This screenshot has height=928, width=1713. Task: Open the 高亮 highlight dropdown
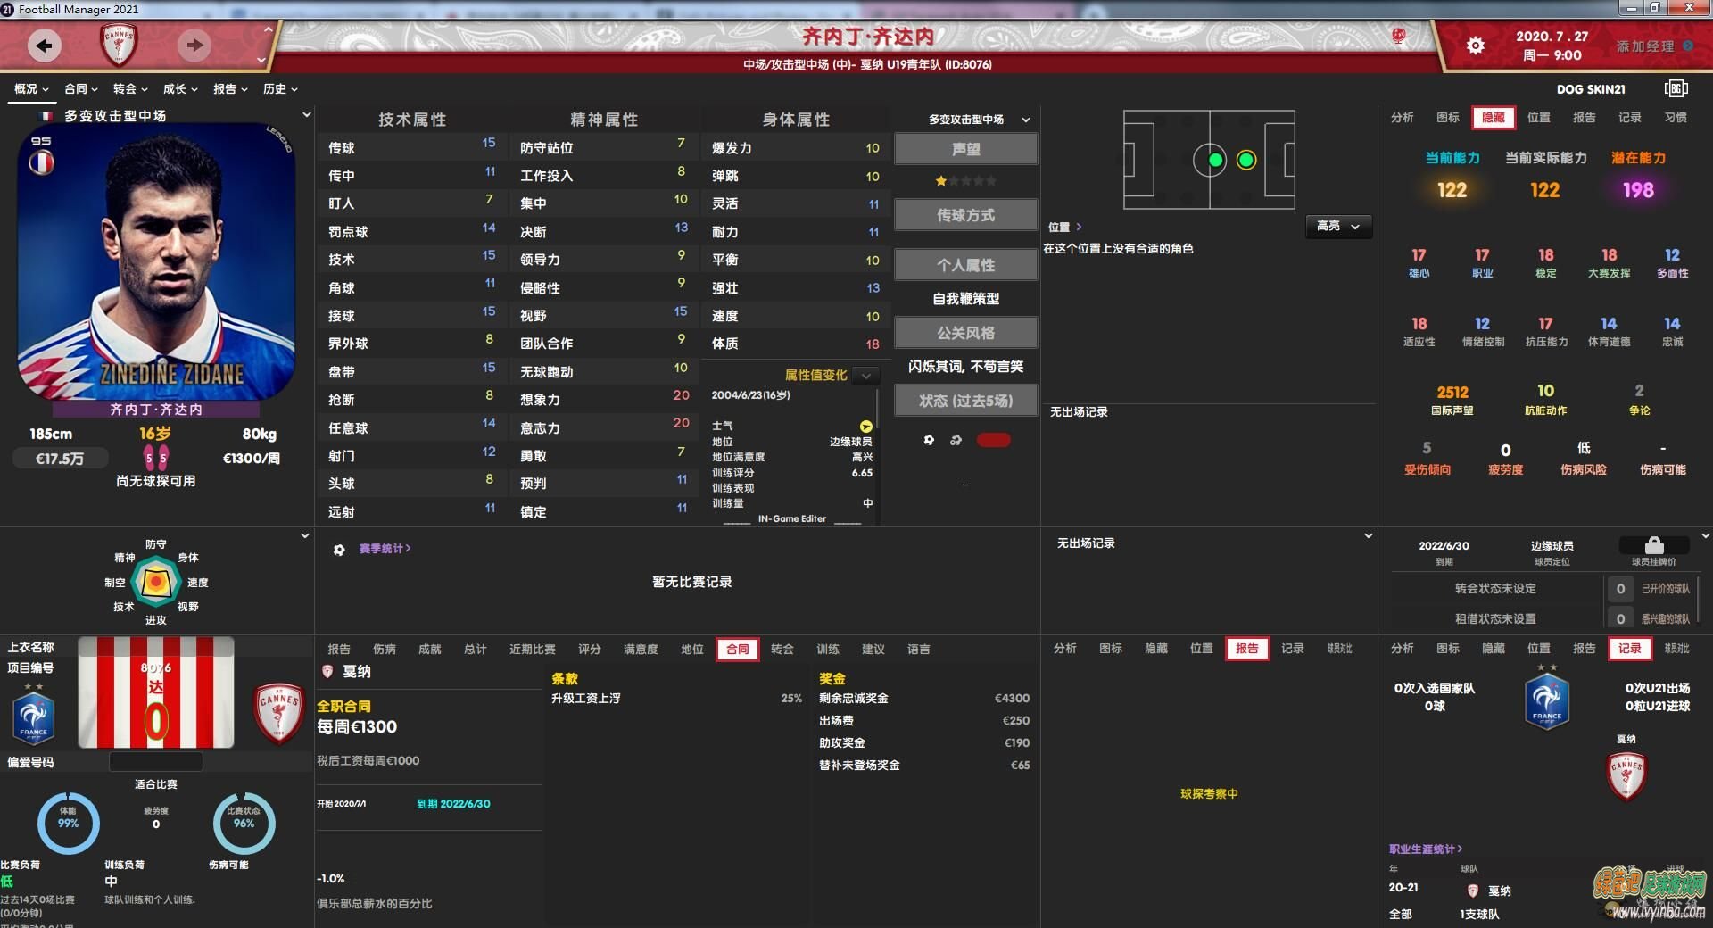tap(1338, 226)
